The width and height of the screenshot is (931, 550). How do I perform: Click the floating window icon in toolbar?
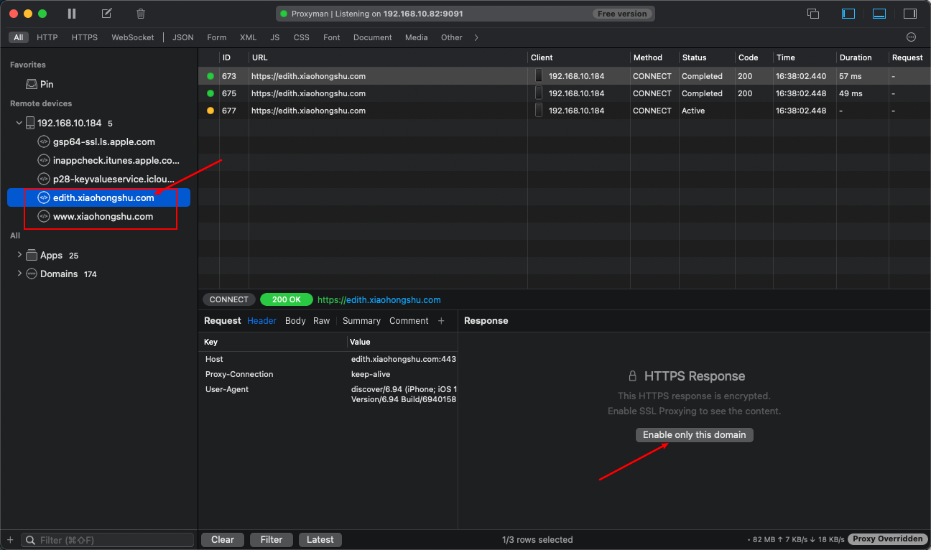(813, 14)
